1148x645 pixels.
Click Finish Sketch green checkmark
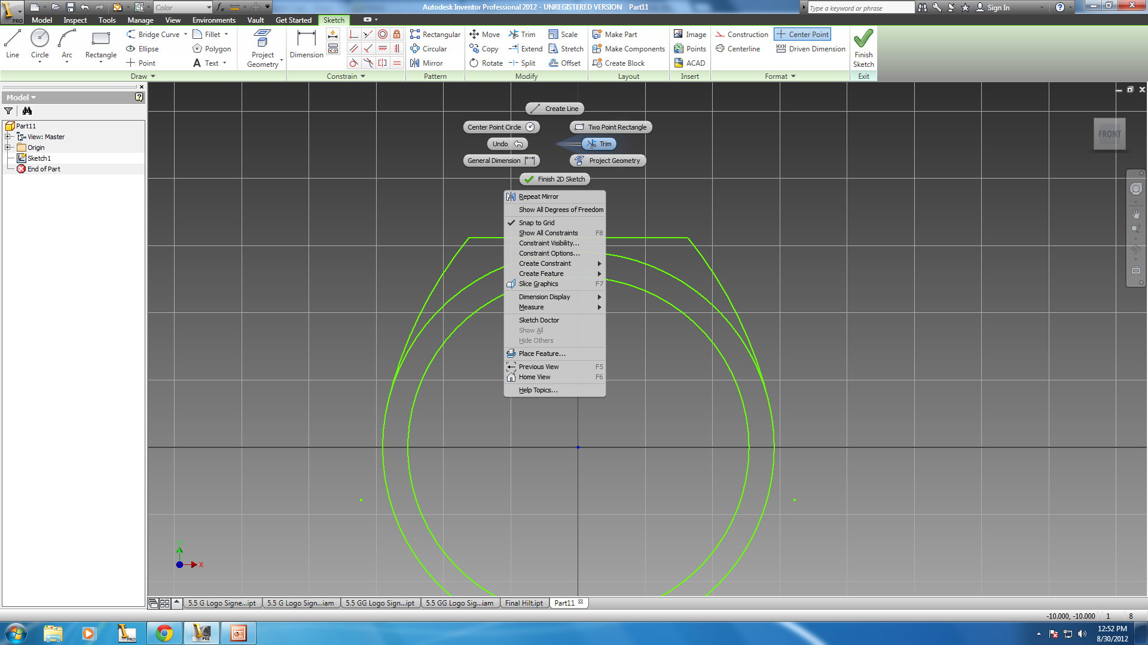(x=863, y=48)
